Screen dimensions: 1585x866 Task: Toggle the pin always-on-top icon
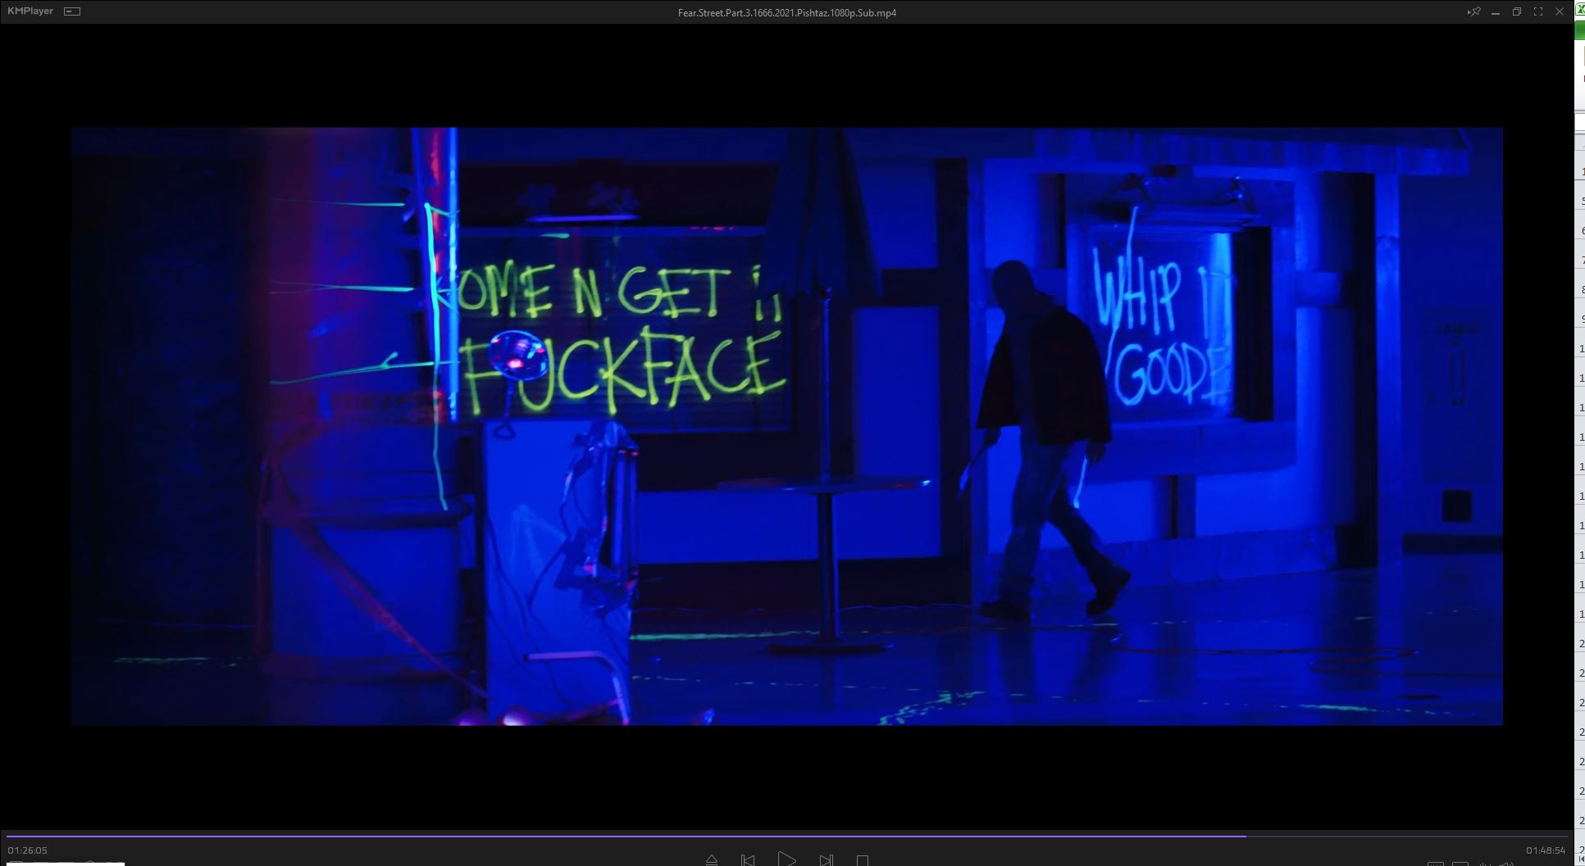[1473, 11]
